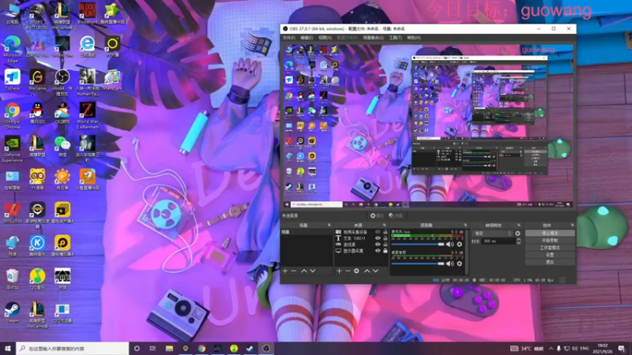Click the Stop Streaming button in Controls
This screenshot has height=355, width=632.
click(x=550, y=233)
